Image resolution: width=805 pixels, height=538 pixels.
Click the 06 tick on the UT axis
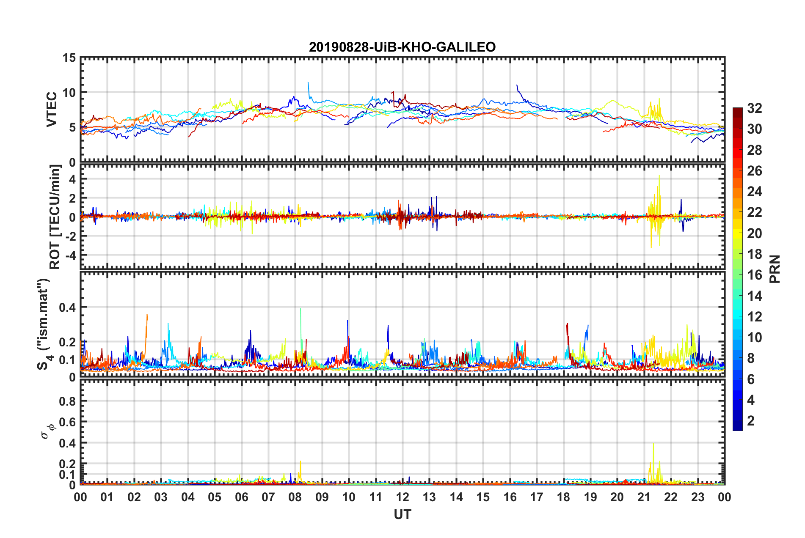241,497
